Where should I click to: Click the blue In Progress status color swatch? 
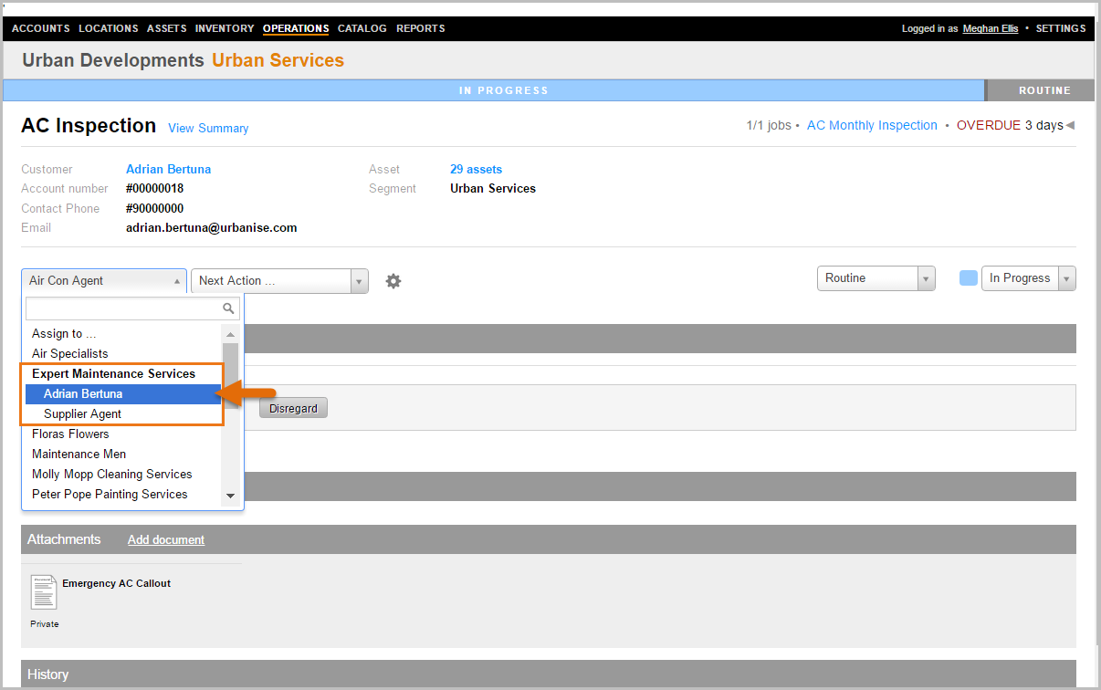click(969, 278)
